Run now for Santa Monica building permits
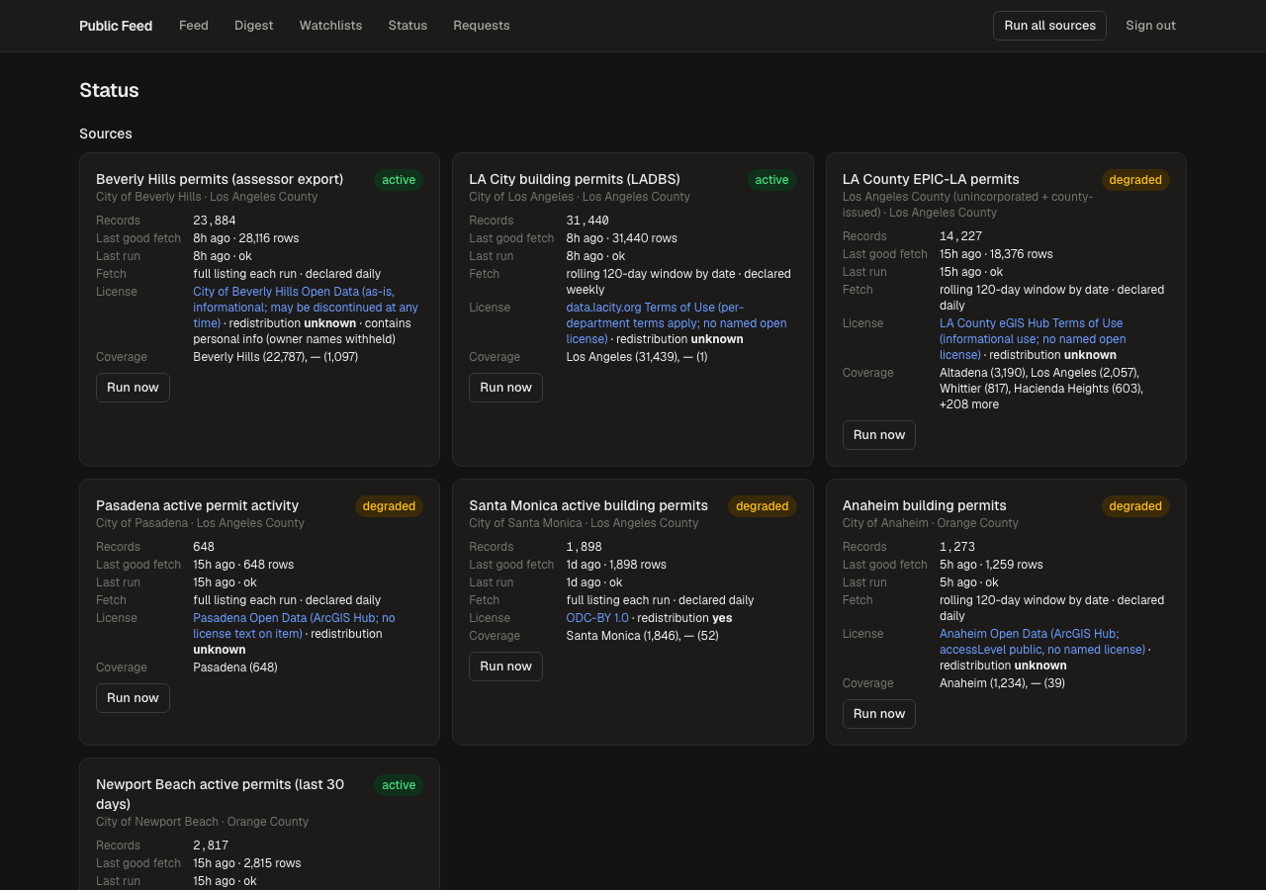The height and width of the screenshot is (890, 1266). [x=505, y=667]
